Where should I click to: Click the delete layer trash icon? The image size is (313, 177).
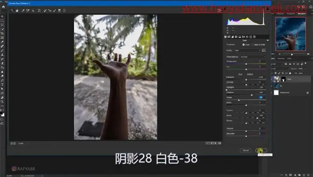pyautogui.click(x=308, y=175)
